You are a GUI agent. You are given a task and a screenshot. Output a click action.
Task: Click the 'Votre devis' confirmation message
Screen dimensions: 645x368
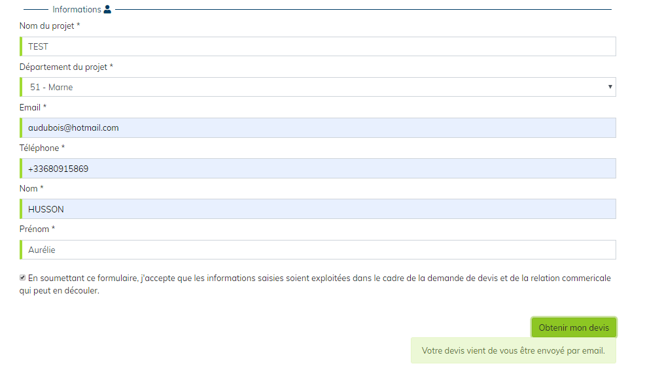tap(513, 350)
